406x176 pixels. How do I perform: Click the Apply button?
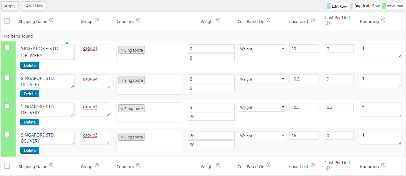tap(10, 6)
